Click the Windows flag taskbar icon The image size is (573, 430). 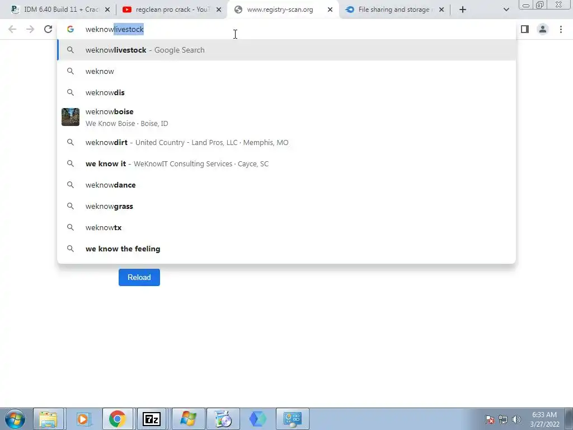pyautogui.click(x=187, y=419)
